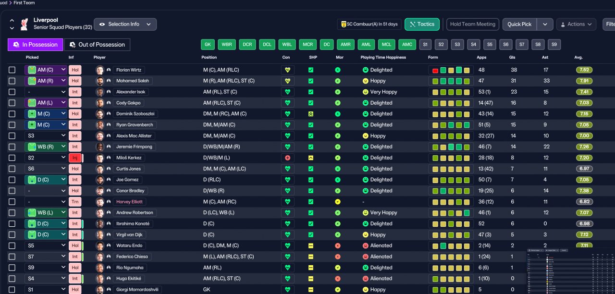Sort by the Gls column header
The image size is (615, 294).
point(512,57)
